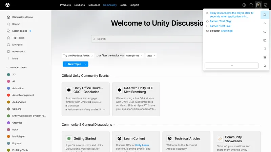Open Community menu
Image resolution: width=271 pixels, height=152 pixels.
coord(110,5)
